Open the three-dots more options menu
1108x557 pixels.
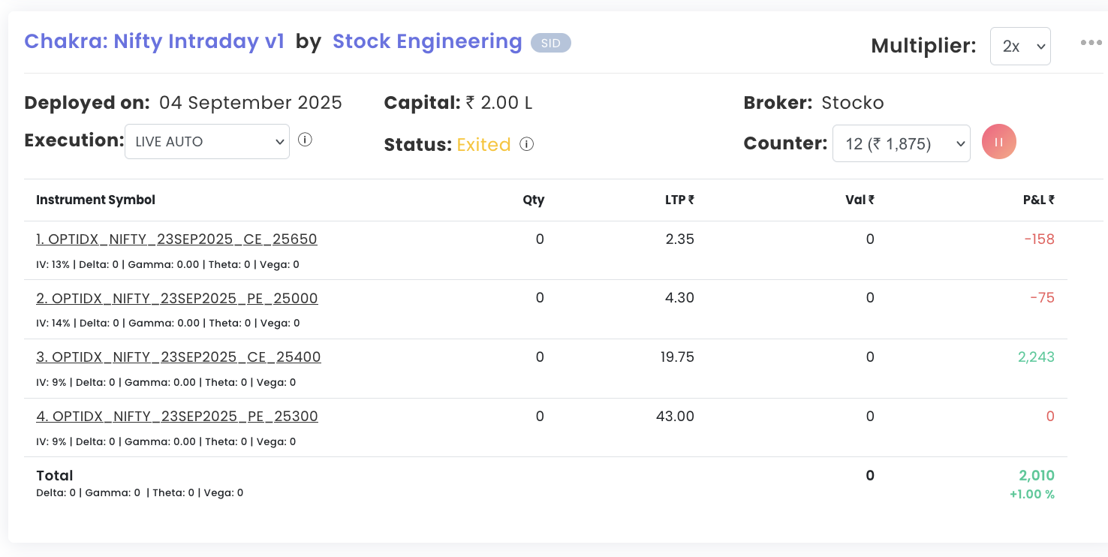(1091, 43)
